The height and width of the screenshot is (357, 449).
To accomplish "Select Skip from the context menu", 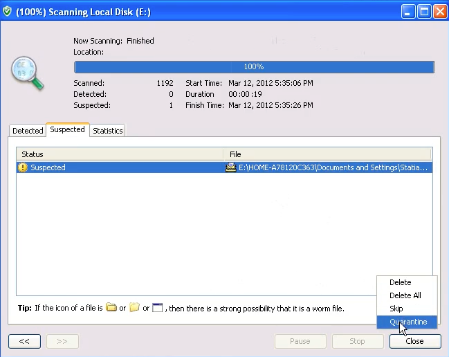I will pos(396,309).
